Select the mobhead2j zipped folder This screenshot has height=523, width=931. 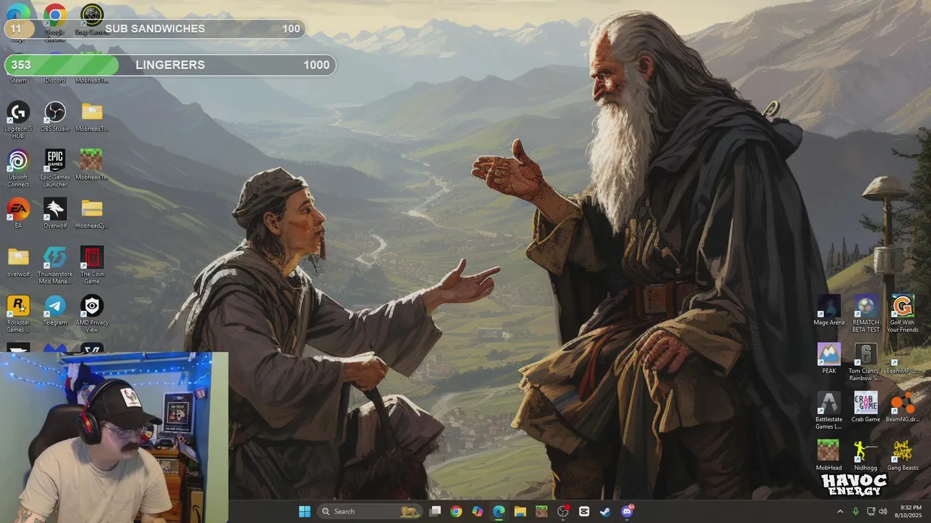(x=92, y=214)
